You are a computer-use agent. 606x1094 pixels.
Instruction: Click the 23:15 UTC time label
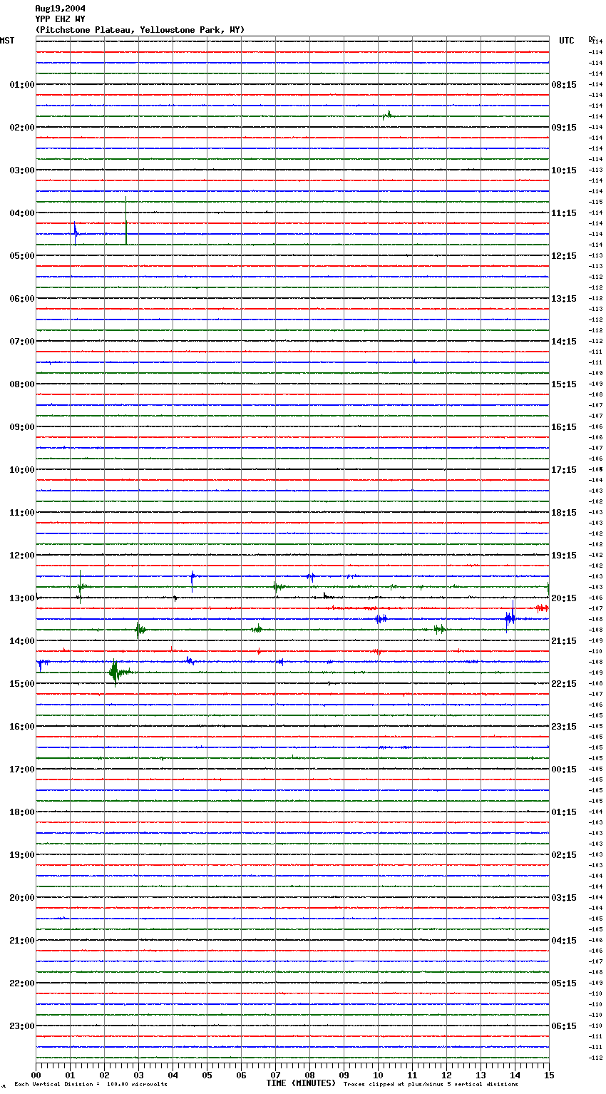564,727
